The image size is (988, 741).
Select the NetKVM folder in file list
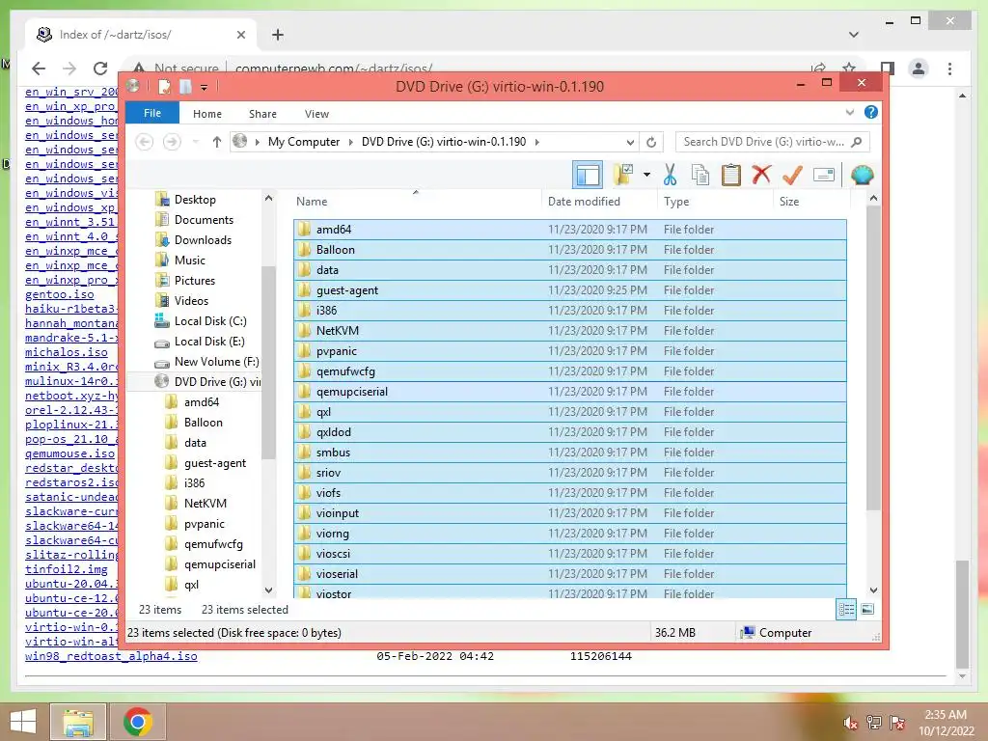click(x=570, y=330)
